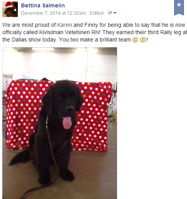Click the star ribbon highlight icon
The image size is (187, 199).
tap(179, 7)
